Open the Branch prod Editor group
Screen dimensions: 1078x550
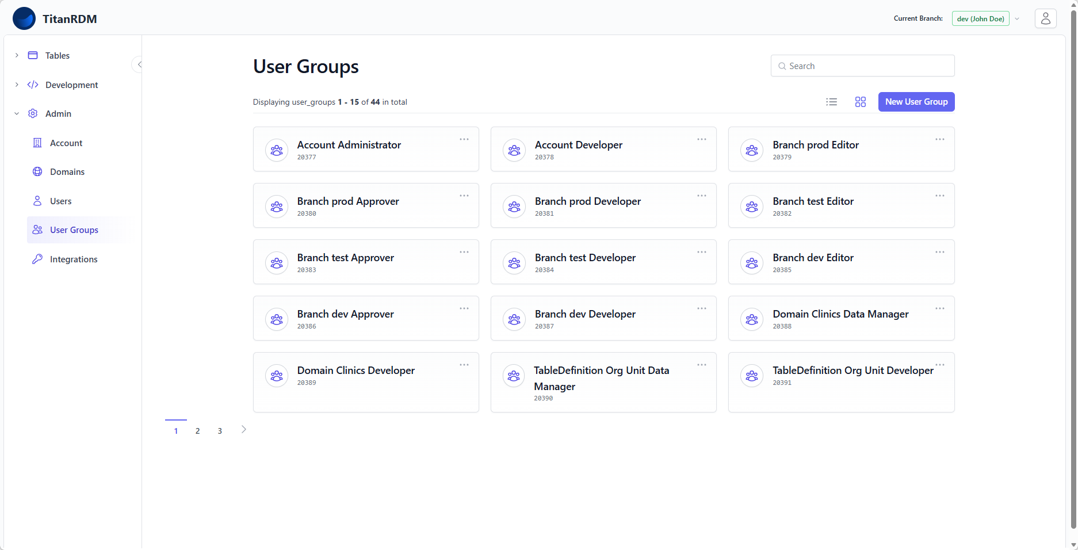coord(816,145)
